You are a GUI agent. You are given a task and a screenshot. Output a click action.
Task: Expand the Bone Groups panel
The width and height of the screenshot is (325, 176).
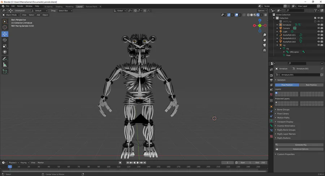(283, 110)
